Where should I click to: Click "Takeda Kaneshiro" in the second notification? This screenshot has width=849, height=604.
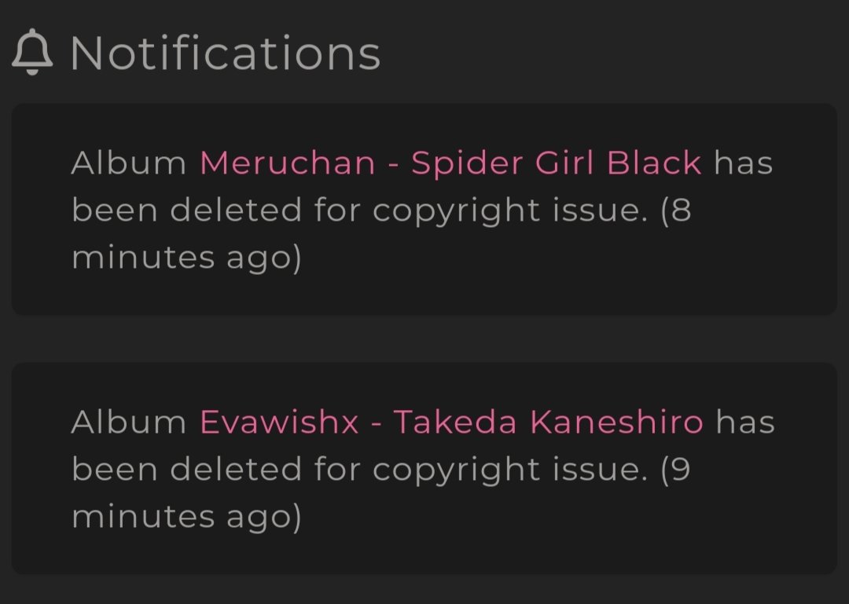click(x=549, y=422)
